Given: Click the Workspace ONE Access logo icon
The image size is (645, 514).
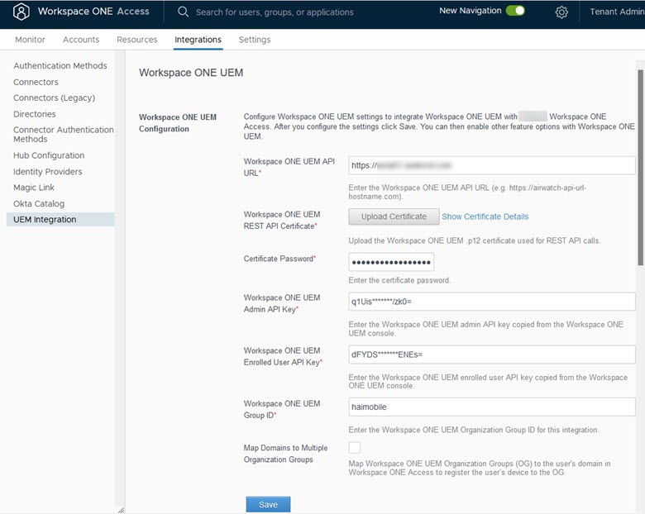Looking at the screenshot, I should click(x=21, y=12).
